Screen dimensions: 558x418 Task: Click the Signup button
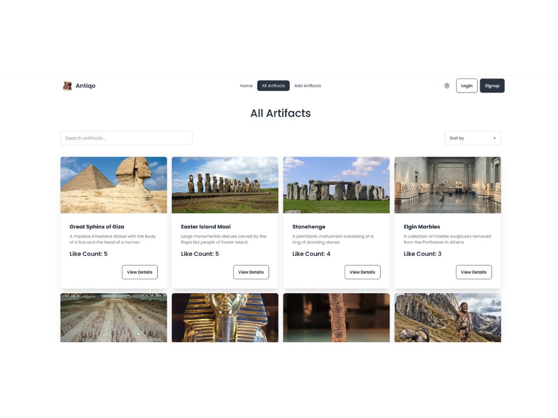(x=492, y=86)
